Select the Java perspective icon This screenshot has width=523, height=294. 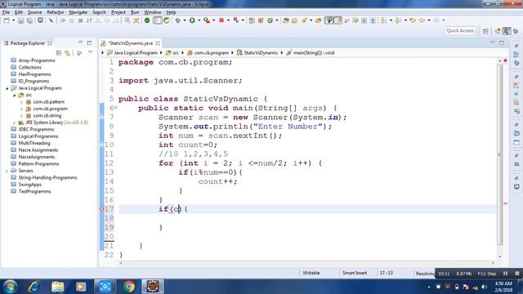pyautogui.click(x=507, y=31)
